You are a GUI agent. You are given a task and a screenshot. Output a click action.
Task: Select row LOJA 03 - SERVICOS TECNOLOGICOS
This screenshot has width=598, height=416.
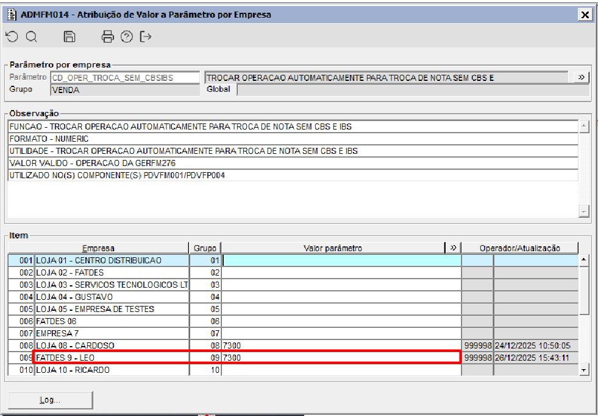(x=293, y=285)
